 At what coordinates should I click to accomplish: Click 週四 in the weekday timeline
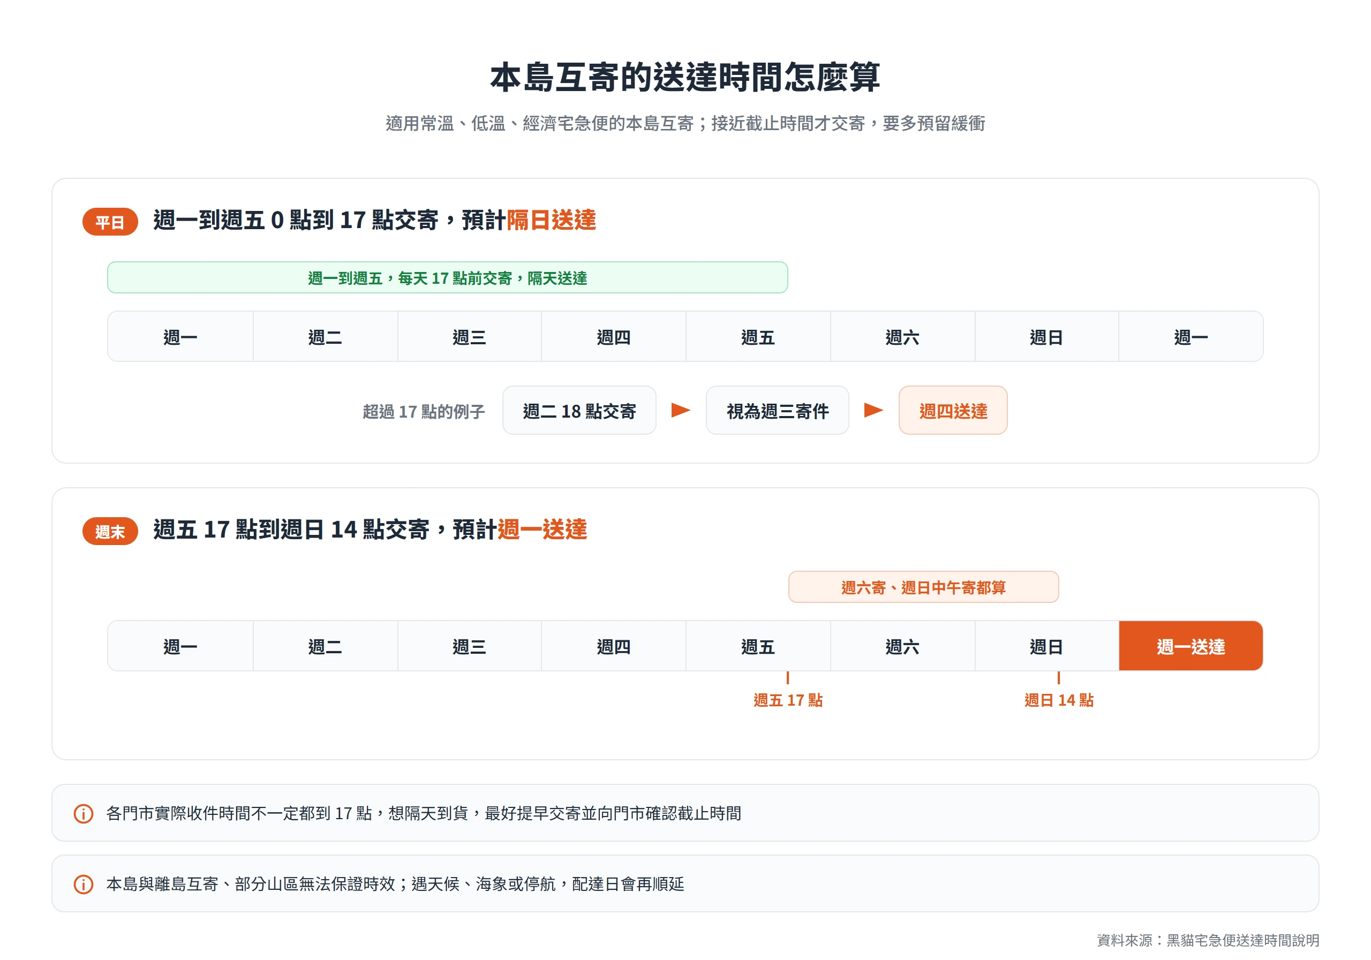tap(613, 337)
